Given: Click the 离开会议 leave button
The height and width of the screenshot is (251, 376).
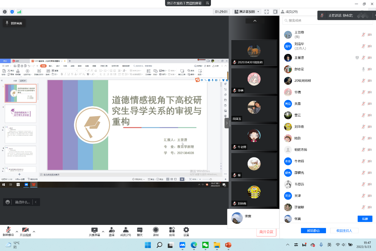Looking at the screenshot, I should pyautogui.click(x=266, y=232).
